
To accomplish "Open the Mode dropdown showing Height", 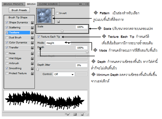I will click(58, 43).
